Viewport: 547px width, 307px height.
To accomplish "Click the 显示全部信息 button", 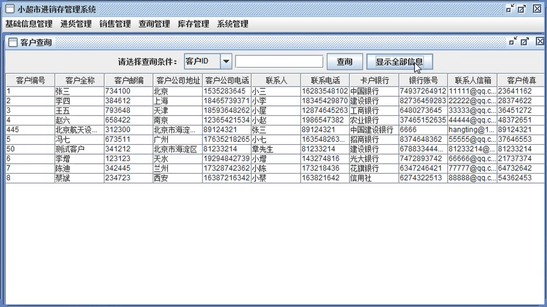I will coord(400,62).
